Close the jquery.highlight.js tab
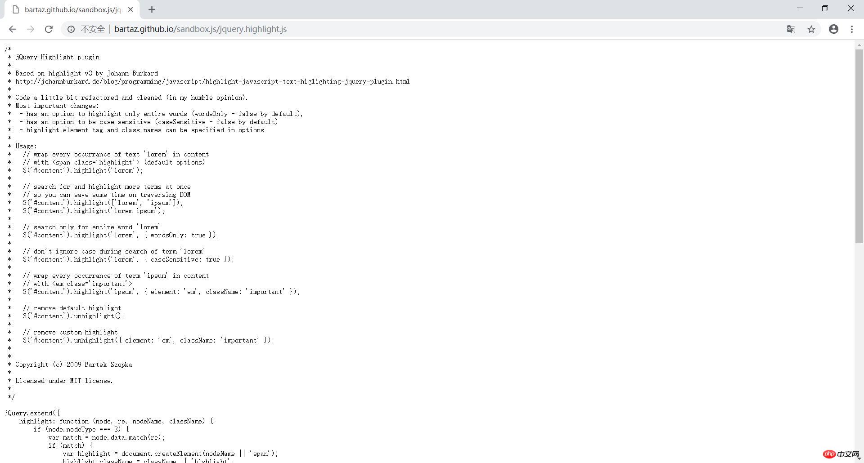The width and height of the screenshot is (864, 463). pyautogui.click(x=130, y=9)
